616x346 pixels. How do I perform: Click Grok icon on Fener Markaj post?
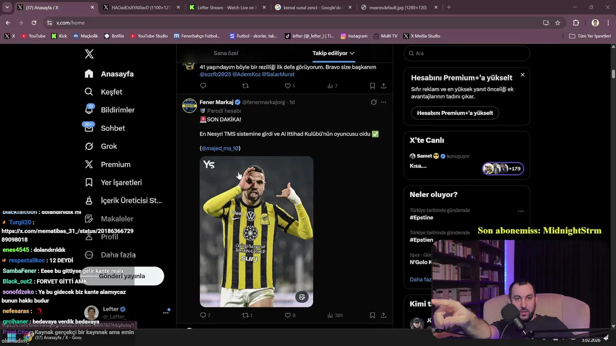click(x=373, y=102)
